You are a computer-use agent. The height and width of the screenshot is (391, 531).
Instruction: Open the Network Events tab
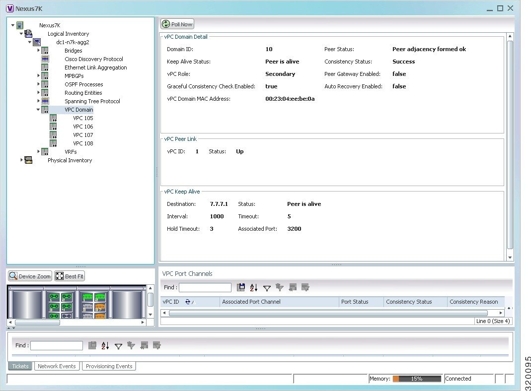(57, 366)
